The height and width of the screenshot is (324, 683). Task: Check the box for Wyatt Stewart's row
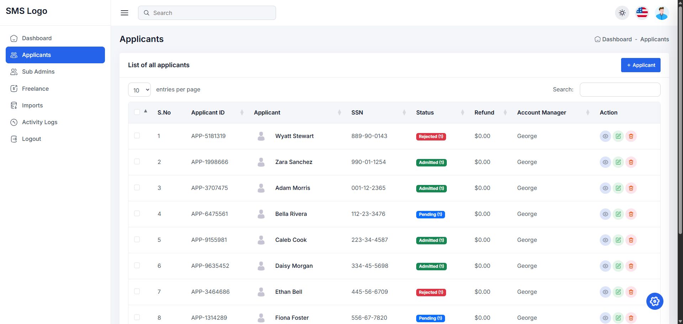(137, 136)
